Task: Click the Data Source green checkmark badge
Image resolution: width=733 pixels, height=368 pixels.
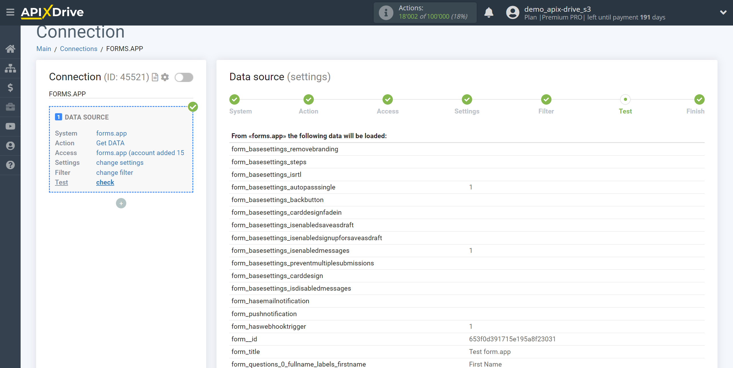Action: tap(193, 107)
